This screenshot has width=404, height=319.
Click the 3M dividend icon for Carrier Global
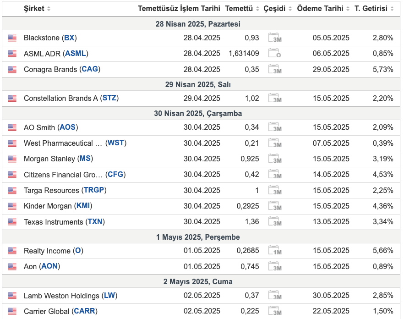(275, 311)
